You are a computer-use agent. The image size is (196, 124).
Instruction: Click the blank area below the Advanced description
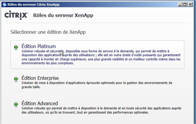(x=99, y=120)
